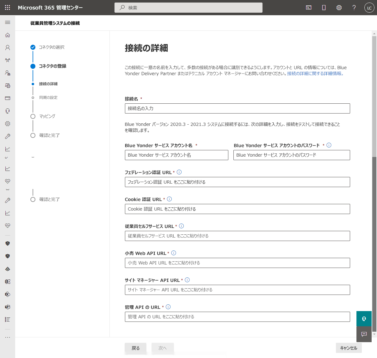Click the Cookie 認証 URL field
Screen dimensions: 377x358
click(237, 209)
